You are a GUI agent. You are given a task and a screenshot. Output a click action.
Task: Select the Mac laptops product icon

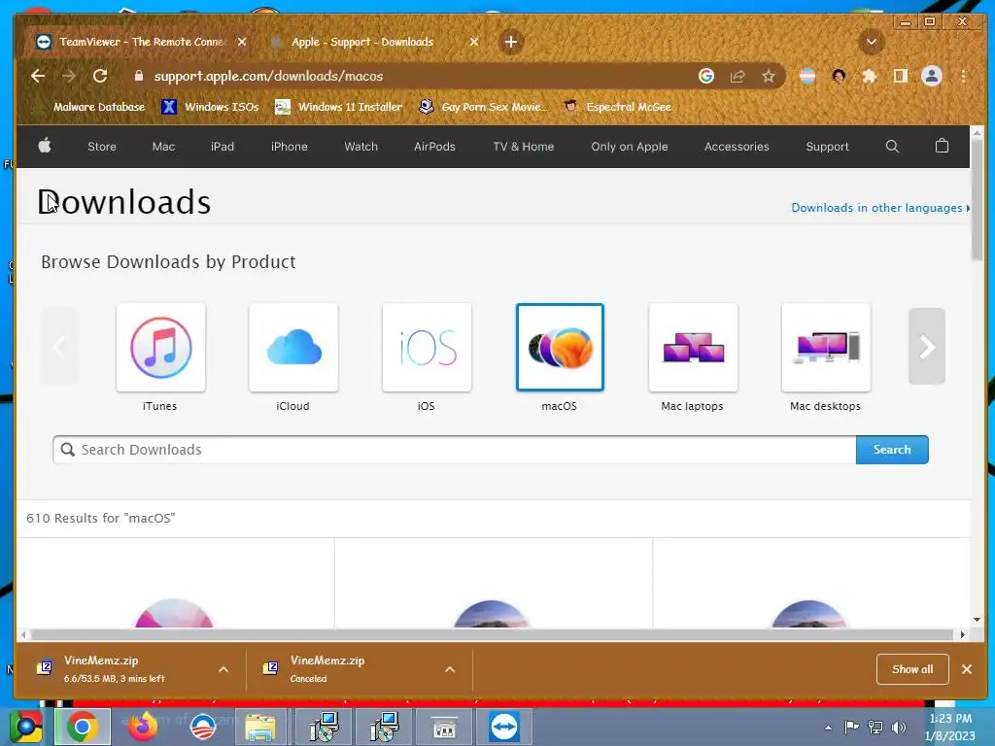[x=693, y=348]
